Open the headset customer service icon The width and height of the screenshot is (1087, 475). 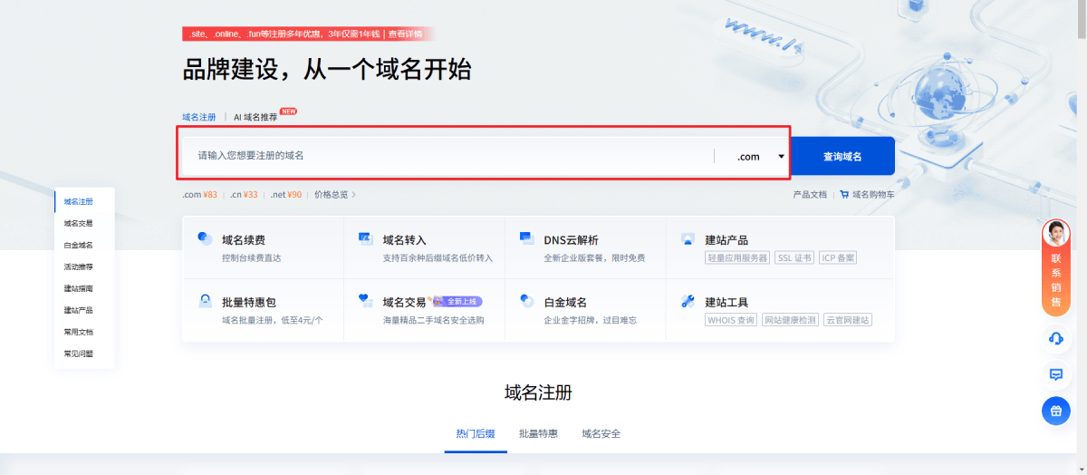point(1055,339)
